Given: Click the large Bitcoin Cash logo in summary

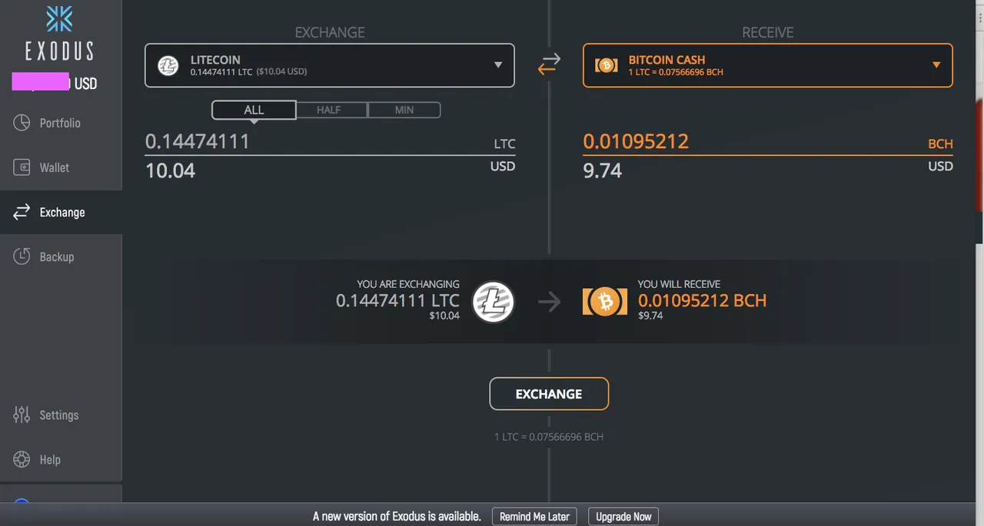Looking at the screenshot, I should [x=605, y=303].
